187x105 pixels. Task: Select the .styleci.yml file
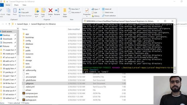coord(30,87)
